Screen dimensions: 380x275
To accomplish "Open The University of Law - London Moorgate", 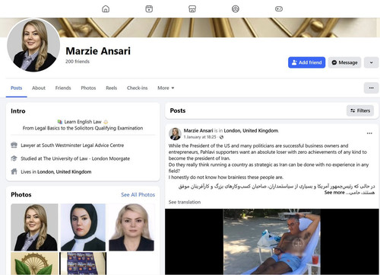I will click(87, 158).
